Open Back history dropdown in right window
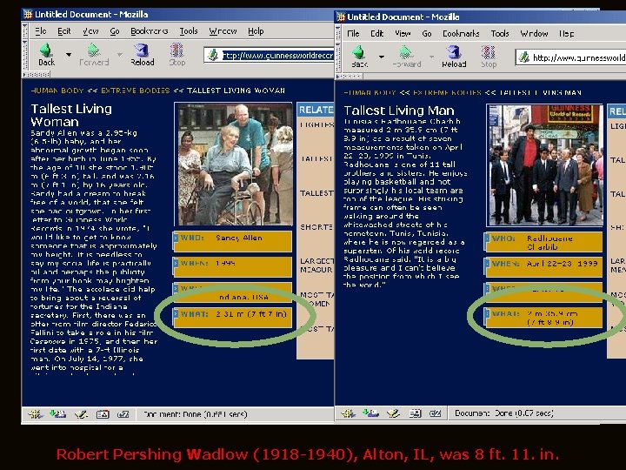 [382, 57]
